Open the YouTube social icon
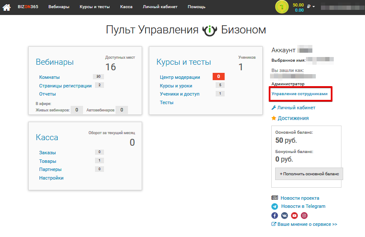 click(294, 216)
